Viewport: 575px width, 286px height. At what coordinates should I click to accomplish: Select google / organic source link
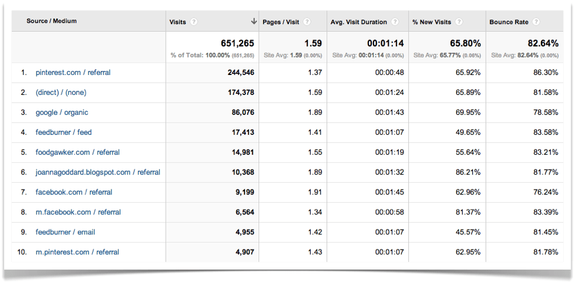coord(62,113)
